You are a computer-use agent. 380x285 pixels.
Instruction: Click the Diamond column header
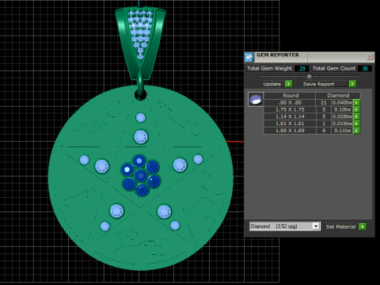(338, 96)
